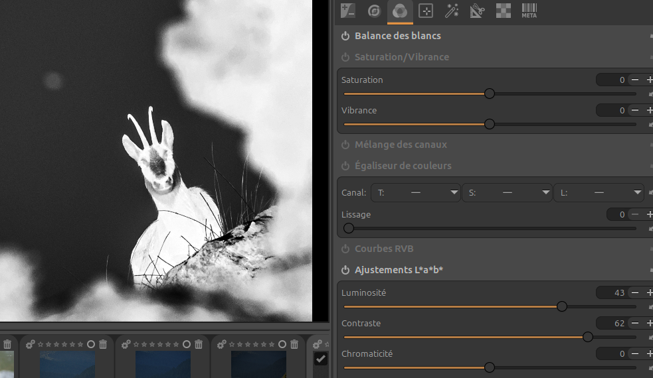Click the processing gear icon on first blue thumbnail

click(30, 344)
